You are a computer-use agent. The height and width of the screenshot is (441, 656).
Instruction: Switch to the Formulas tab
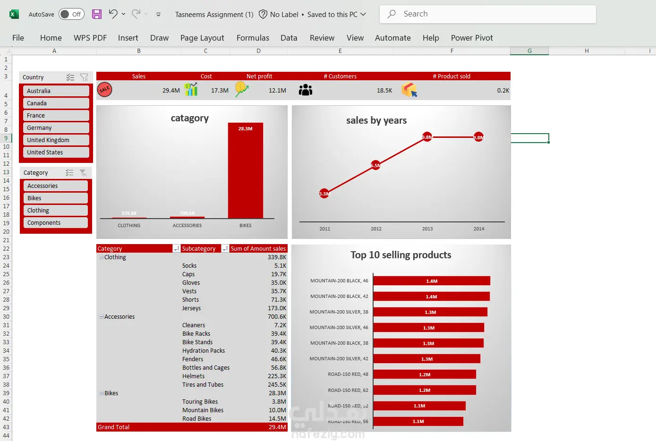(x=253, y=38)
